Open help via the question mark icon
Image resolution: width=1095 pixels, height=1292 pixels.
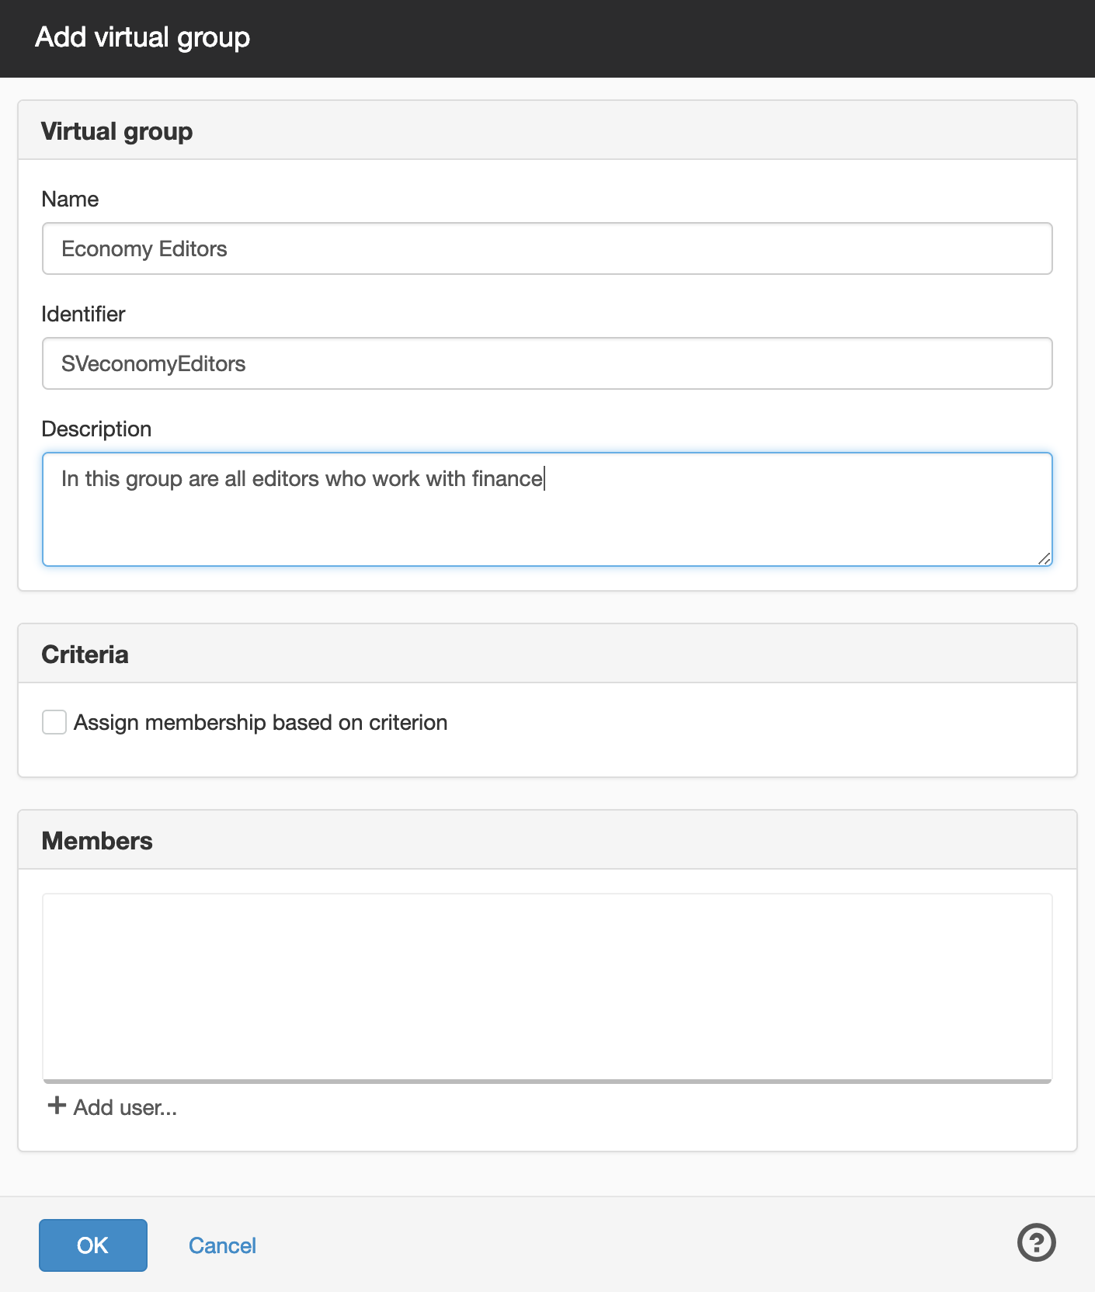coord(1037,1242)
